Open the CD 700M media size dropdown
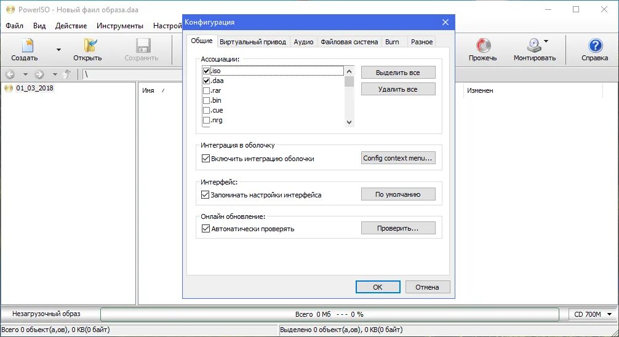 click(593, 314)
